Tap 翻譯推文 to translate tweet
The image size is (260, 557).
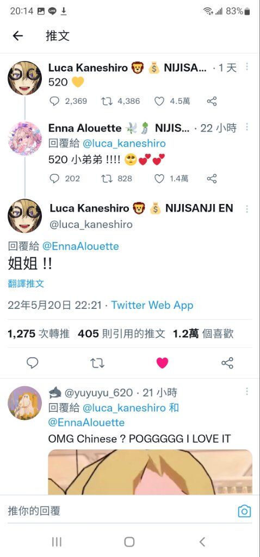[x=26, y=283]
